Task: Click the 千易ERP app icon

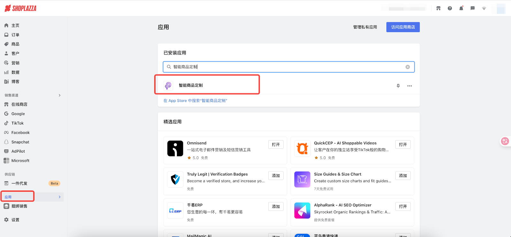Action: [x=175, y=211]
